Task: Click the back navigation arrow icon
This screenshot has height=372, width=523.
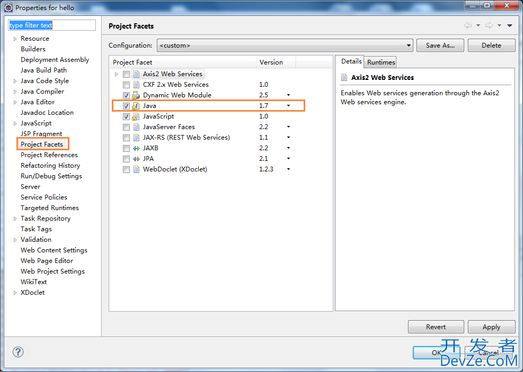Action: [x=468, y=25]
